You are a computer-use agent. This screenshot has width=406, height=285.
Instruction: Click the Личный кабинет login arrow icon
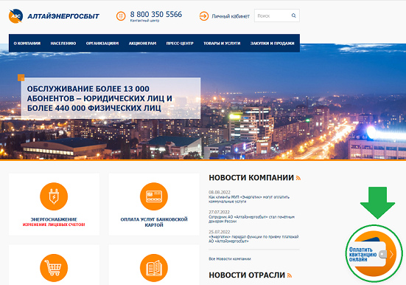(x=204, y=16)
